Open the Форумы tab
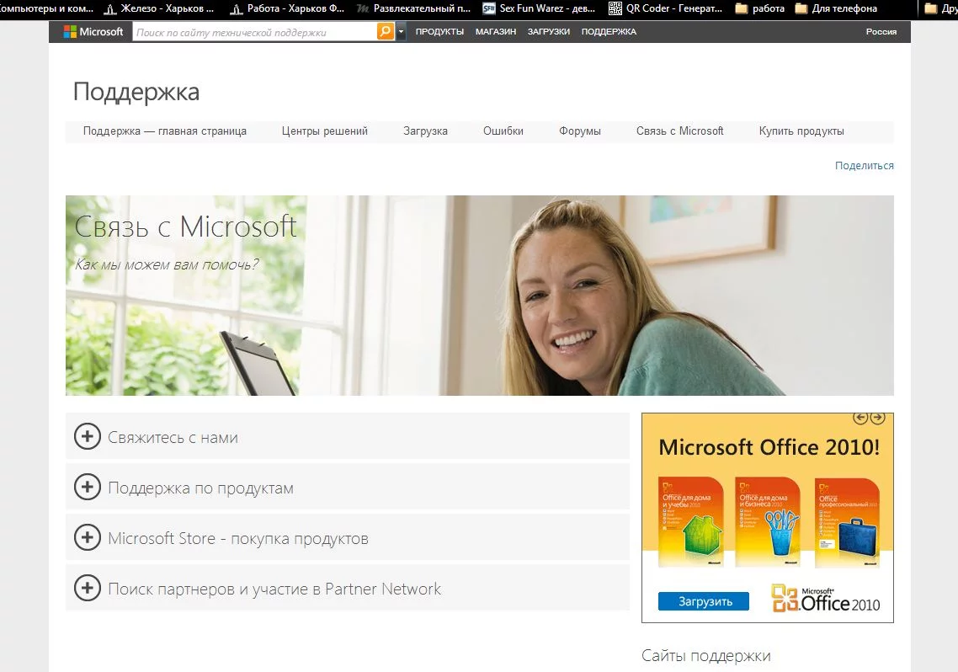 tap(580, 131)
